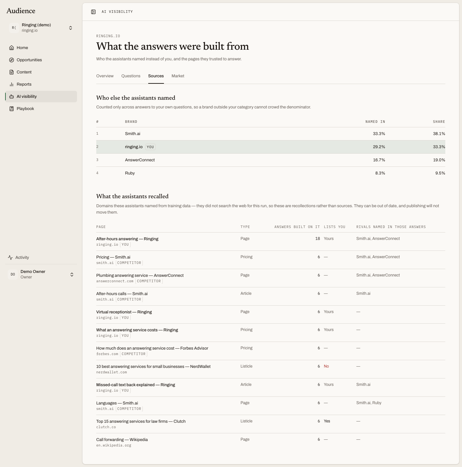The width and height of the screenshot is (462, 467).
Task: Open Missed-call text back explained row
Action: tap(271, 387)
